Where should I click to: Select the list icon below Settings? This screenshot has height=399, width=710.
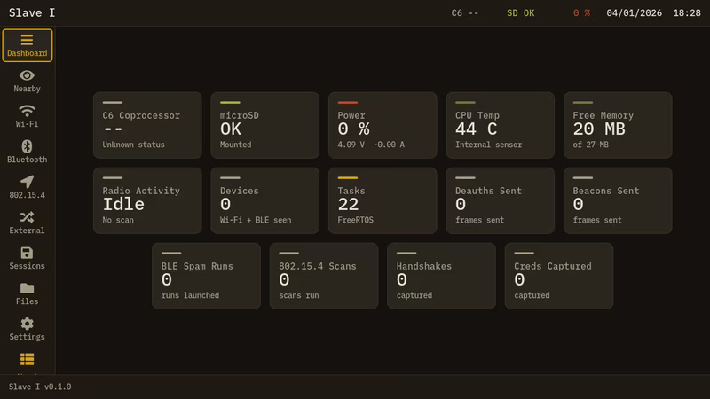click(x=28, y=359)
